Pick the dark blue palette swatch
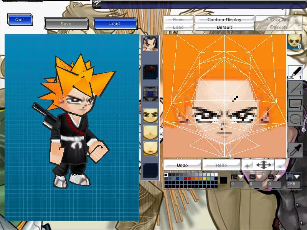307x230 pixels. pyautogui.click(x=178, y=179)
